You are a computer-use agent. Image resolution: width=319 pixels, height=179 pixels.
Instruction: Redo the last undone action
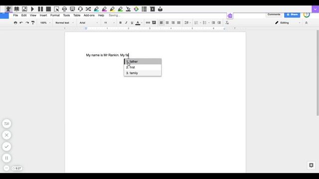[27, 23]
